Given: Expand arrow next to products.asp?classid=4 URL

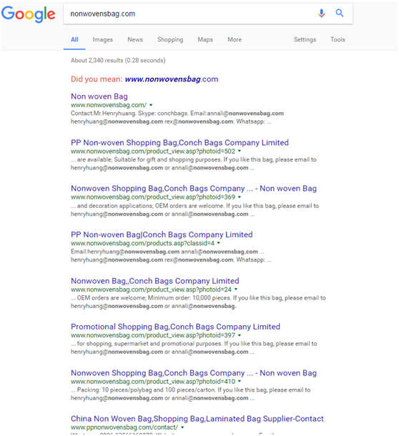Looking at the screenshot, I should [x=219, y=243].
